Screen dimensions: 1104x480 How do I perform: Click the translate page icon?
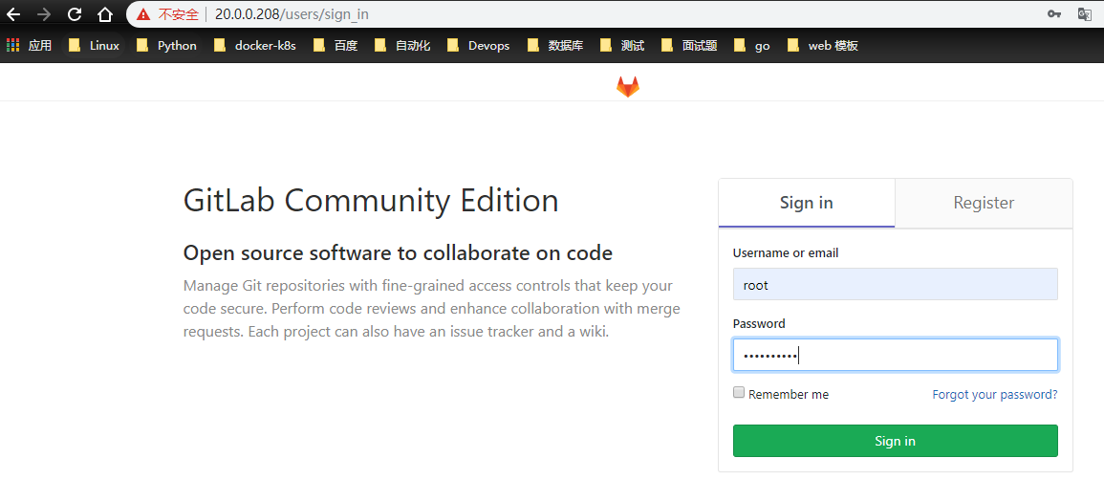pyautogui.click(x=1084, y=14)
